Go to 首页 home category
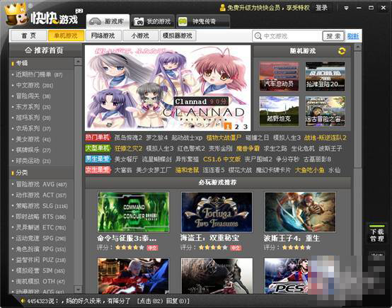Viewport: 392px width, 308px height. pos(29,36)
